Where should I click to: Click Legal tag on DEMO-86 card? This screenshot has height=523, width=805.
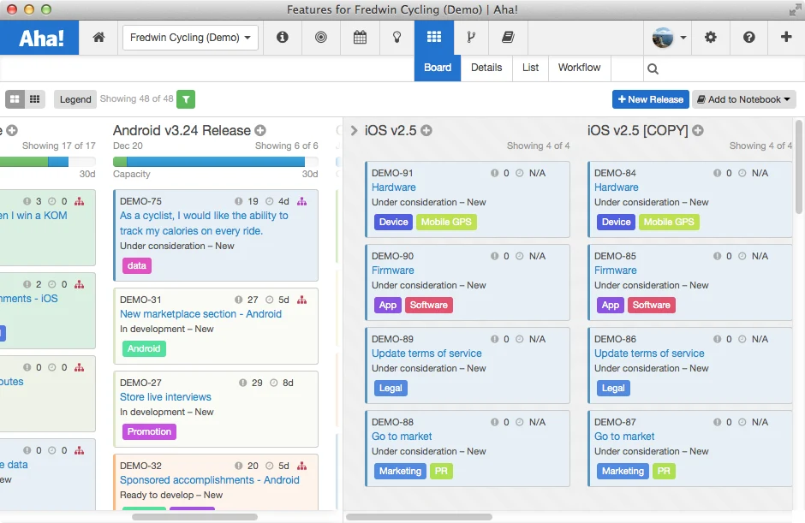[613, 388]
